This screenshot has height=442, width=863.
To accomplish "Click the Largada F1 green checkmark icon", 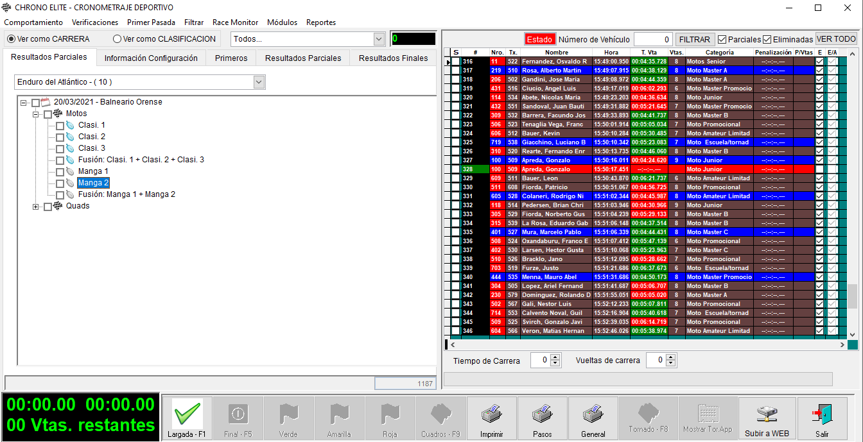I will click(187, 414).
